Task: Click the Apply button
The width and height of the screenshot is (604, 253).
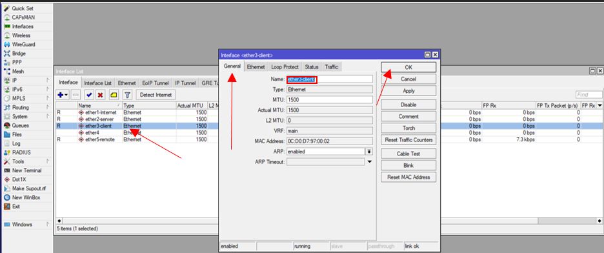Action: click(408, 91)
